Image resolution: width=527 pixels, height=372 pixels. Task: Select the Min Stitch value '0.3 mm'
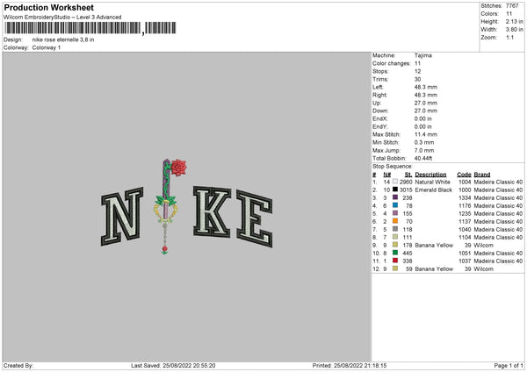[x=424, y=142]
